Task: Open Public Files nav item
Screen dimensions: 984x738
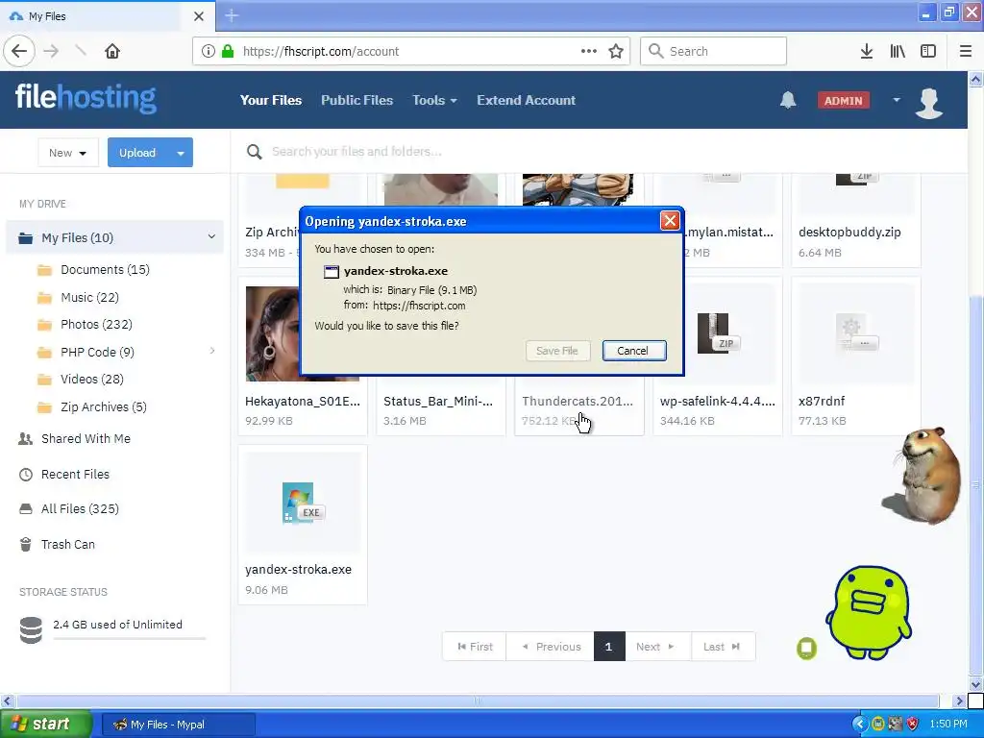Action: [357, 100]
